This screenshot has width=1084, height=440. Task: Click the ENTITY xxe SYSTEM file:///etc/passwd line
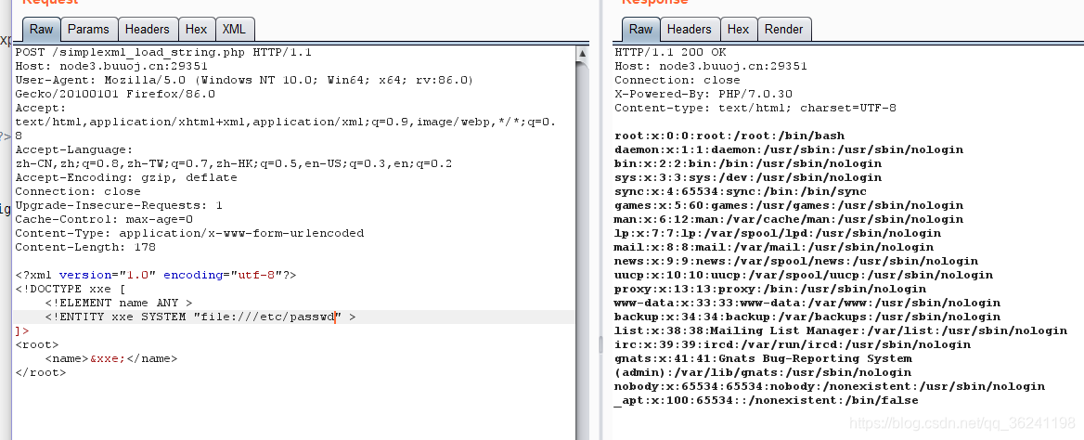pos(200,317)
